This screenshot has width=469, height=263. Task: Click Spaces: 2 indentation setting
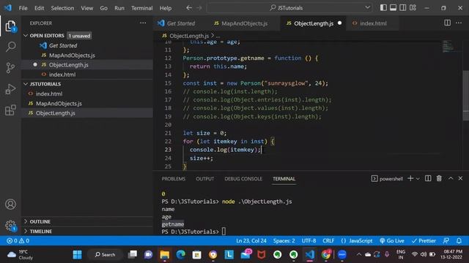[x=284, y=240]
